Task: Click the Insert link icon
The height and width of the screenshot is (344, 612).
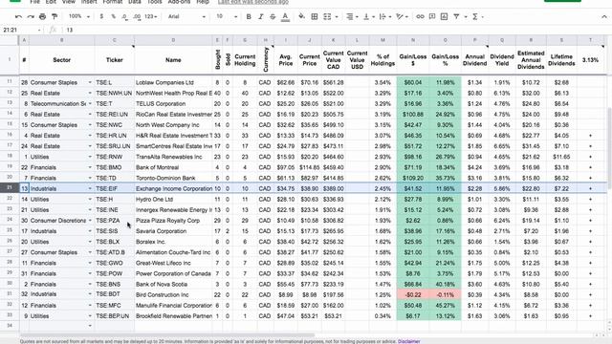Action: (420, 17)
